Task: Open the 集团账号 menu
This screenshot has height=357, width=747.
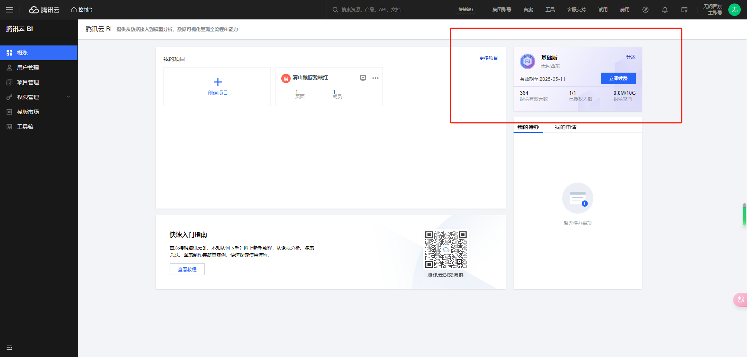Action: (502, 10)
